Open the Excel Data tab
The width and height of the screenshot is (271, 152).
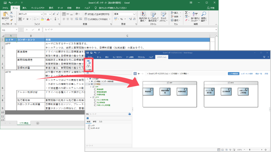click(60, 8)
